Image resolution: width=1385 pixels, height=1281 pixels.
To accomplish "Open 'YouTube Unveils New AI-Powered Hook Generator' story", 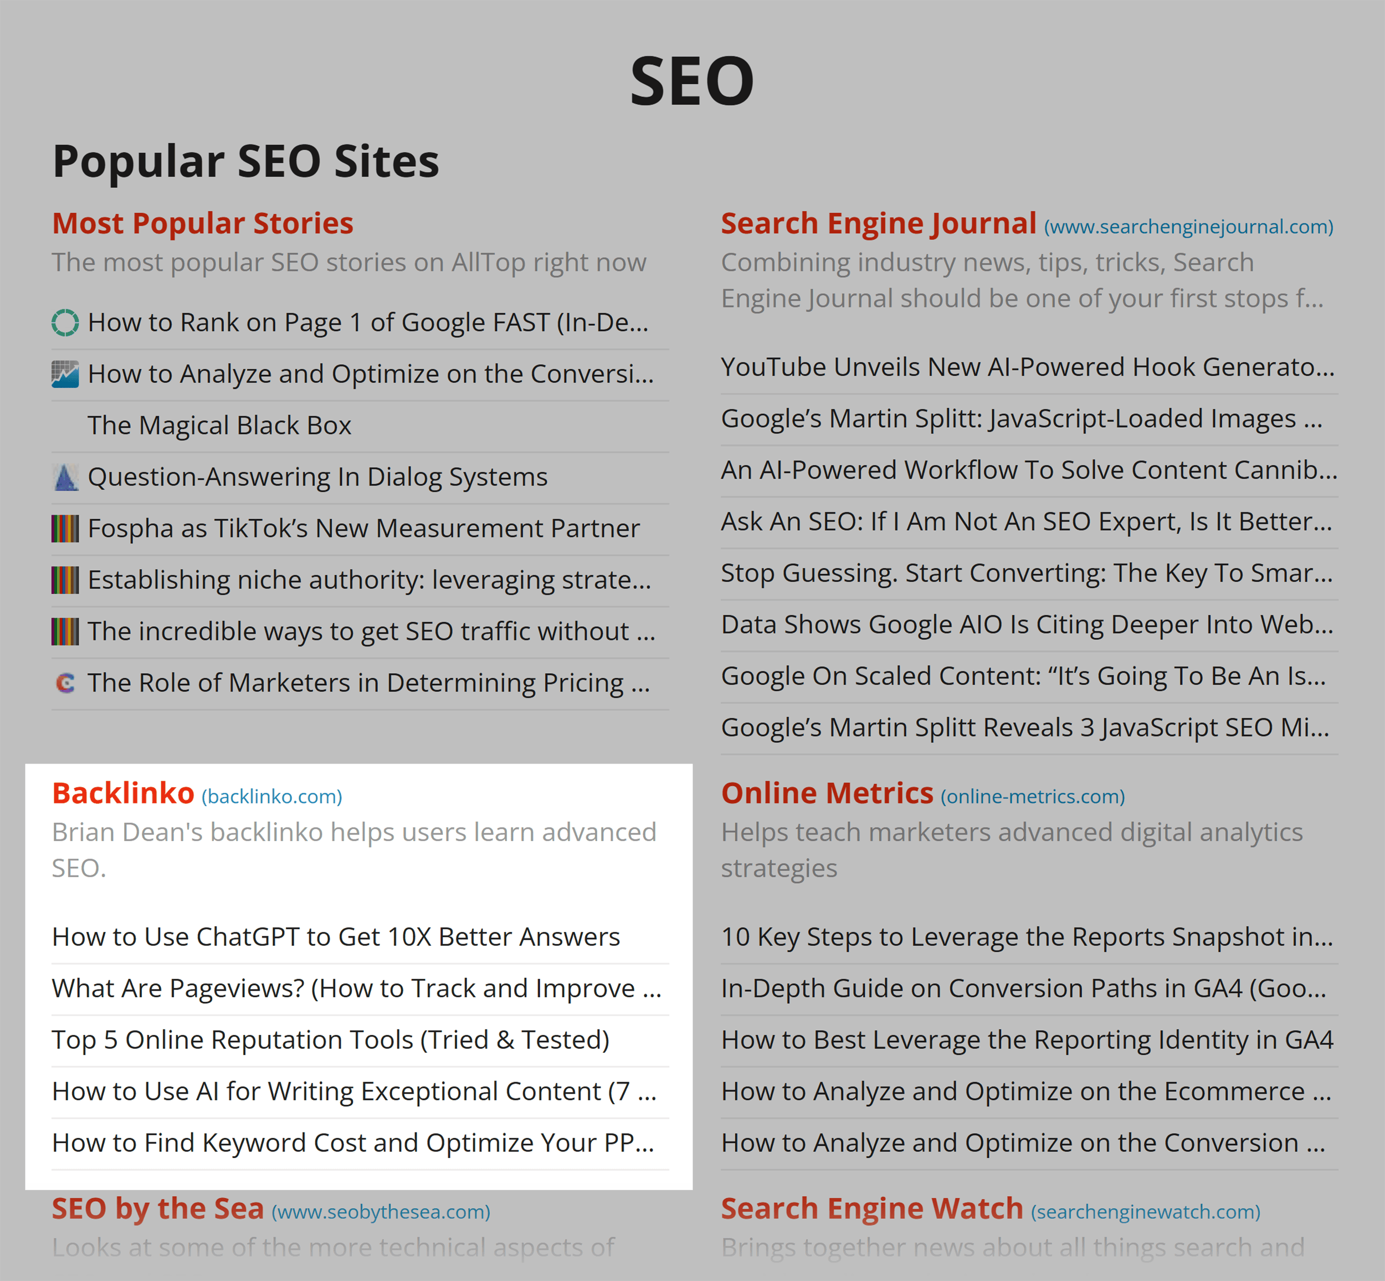I will [x=1028, y=367].
